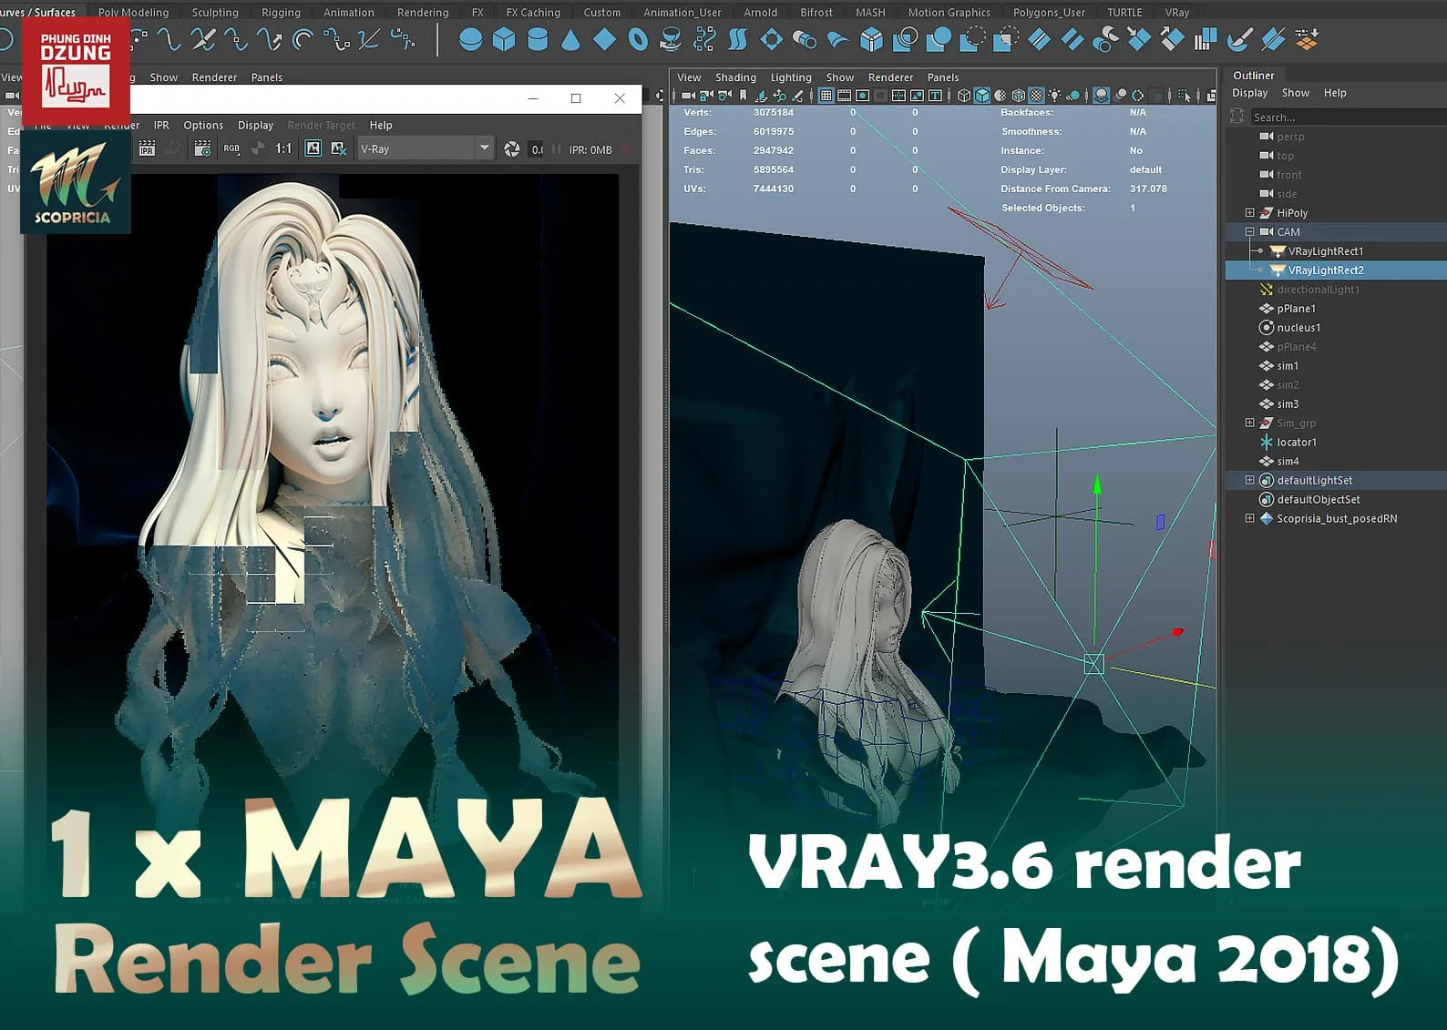1447x1030 pixels.
Task: Click the nucleus1 node icon in Outliner
Action: click(1266, 328)
